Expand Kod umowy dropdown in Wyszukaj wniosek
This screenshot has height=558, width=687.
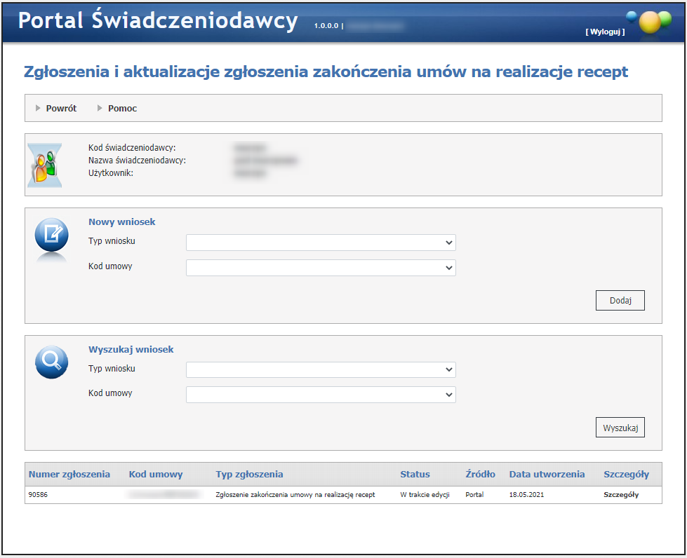(321, 395)
